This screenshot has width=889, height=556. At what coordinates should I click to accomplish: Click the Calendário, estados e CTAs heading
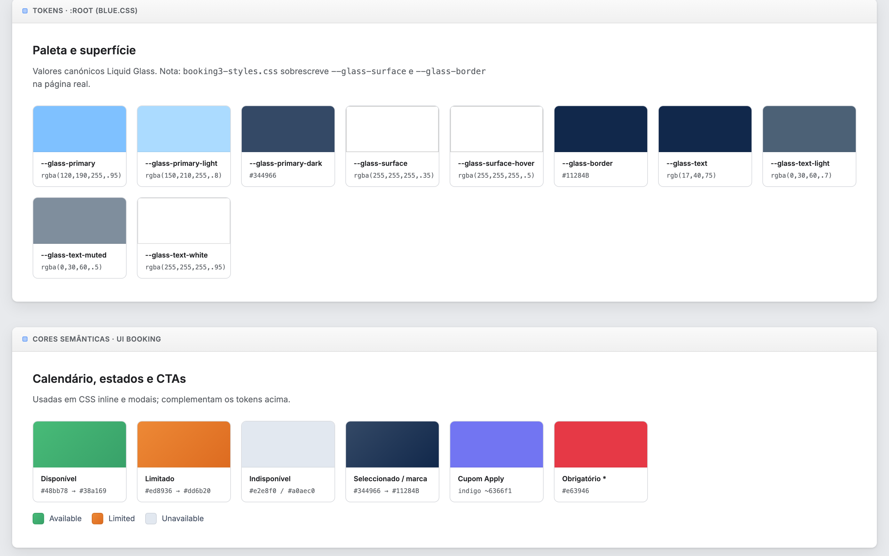pyautogui.click(x=109, y=379)
